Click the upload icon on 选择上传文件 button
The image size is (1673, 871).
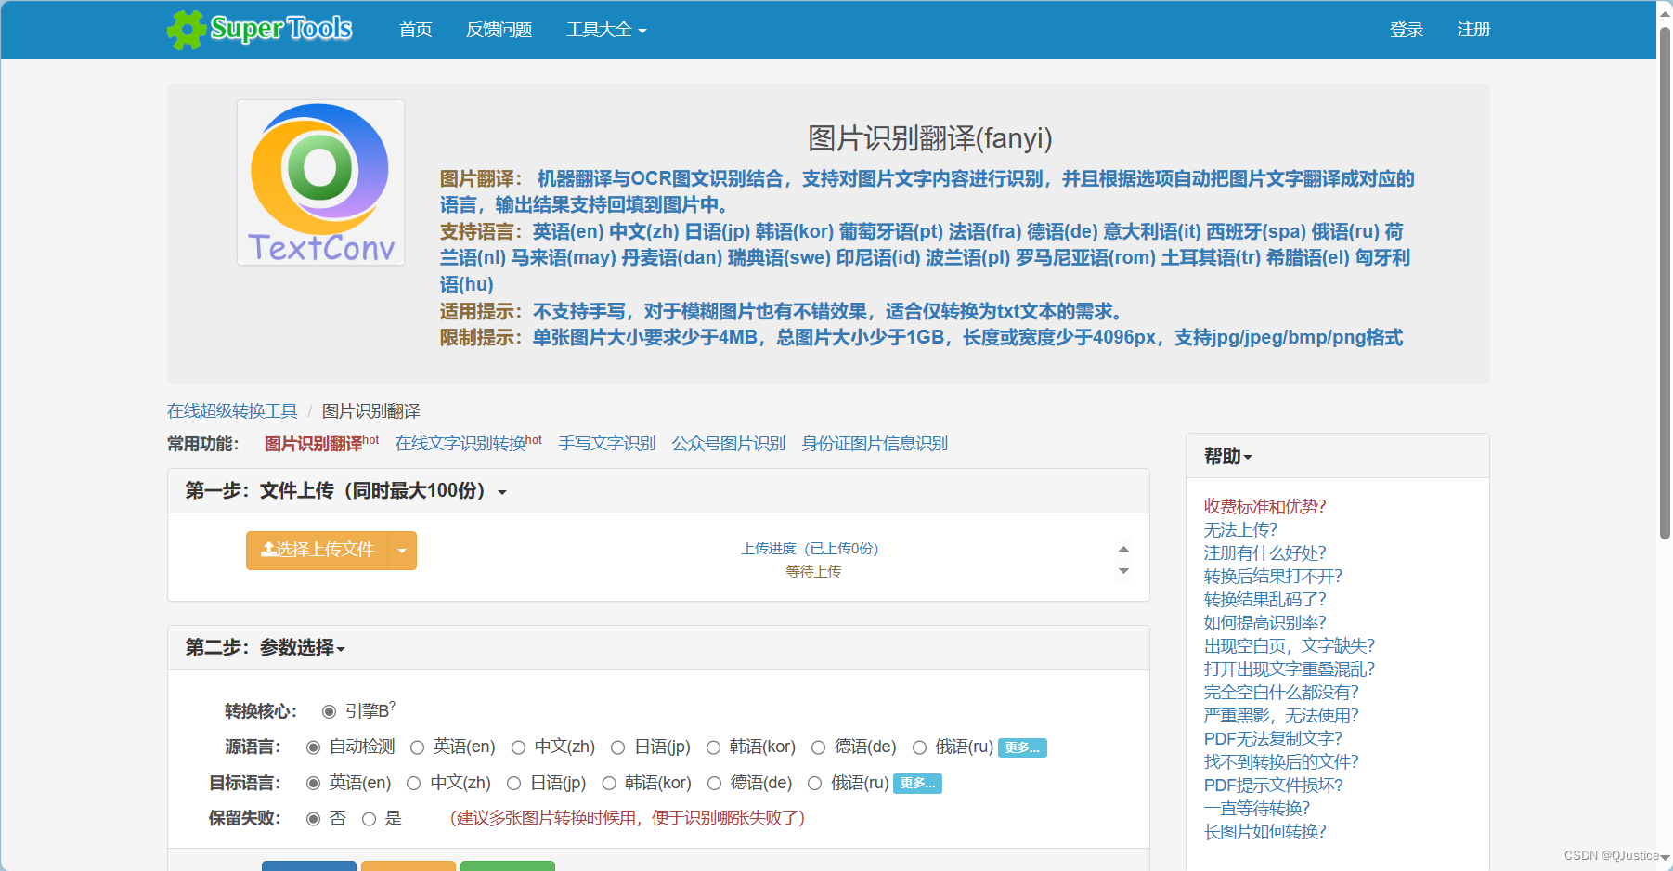[x=268, y=550]
